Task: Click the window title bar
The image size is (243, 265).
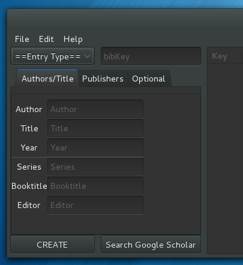Action: 125,20
